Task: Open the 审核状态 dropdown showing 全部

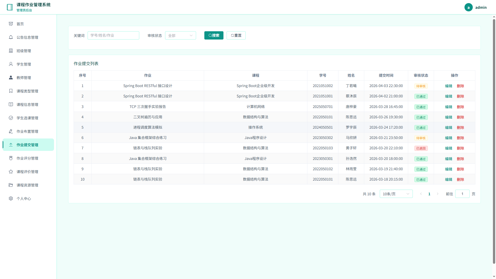Action: [180, 35]
